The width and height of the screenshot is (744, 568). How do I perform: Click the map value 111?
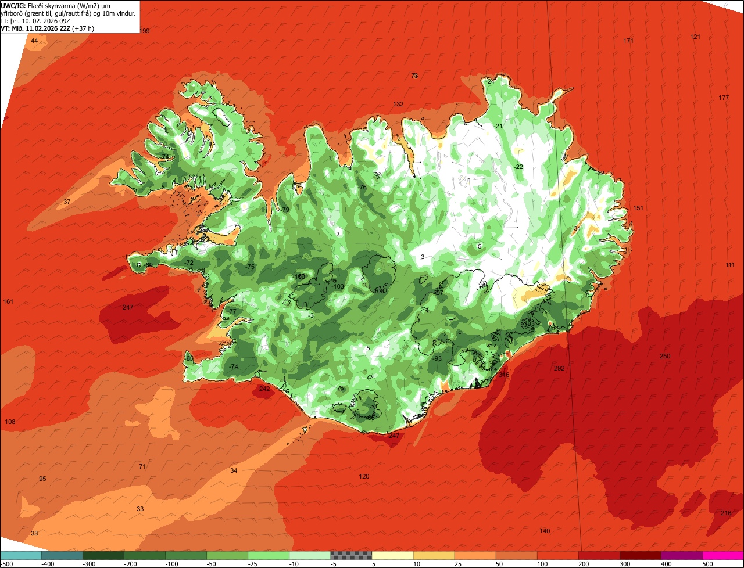click(x=730, y=265)
